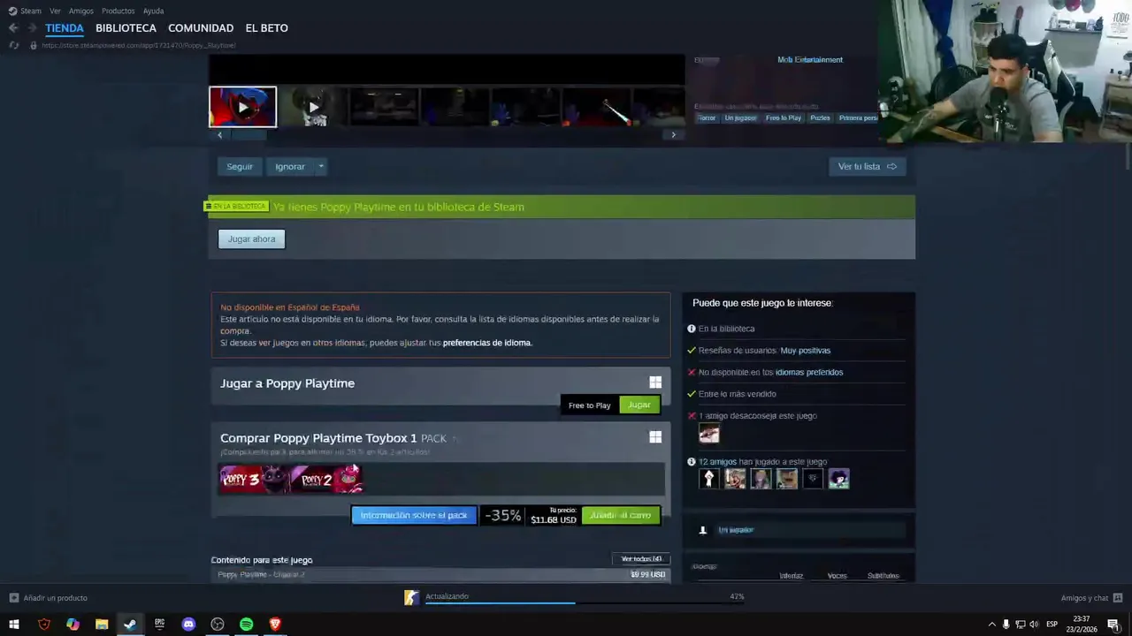Click the check icon beside Entre lo más vendido

pos(692,394)
